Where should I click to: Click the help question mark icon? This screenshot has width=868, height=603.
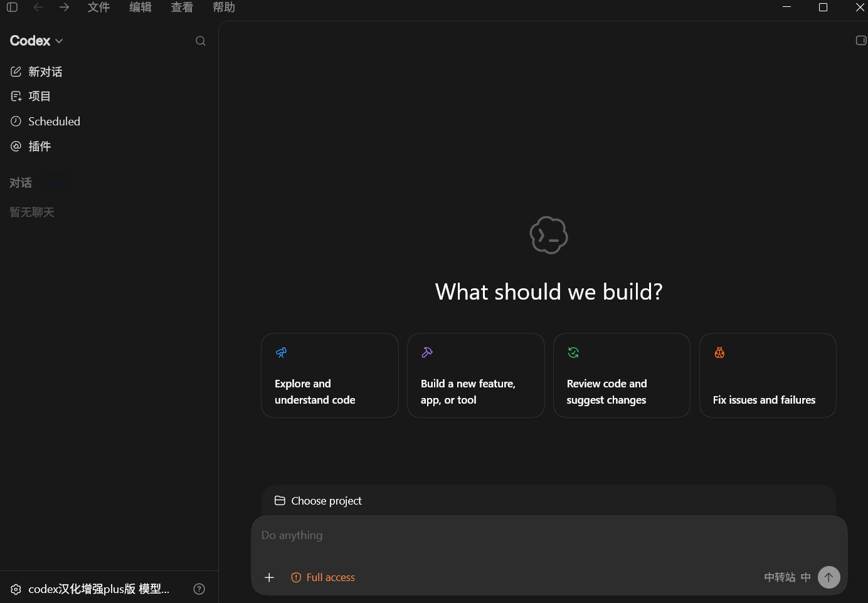pos(199,589)
